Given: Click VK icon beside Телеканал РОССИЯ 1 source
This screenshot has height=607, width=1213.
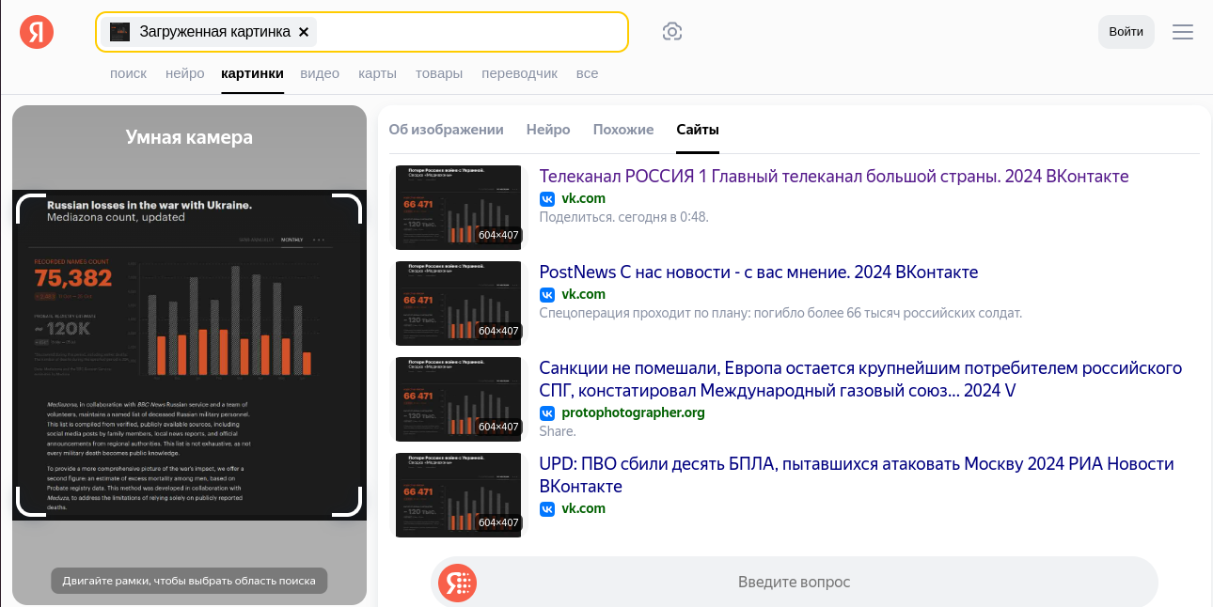Looking at the screenshot, I should [x=547, y=198].
